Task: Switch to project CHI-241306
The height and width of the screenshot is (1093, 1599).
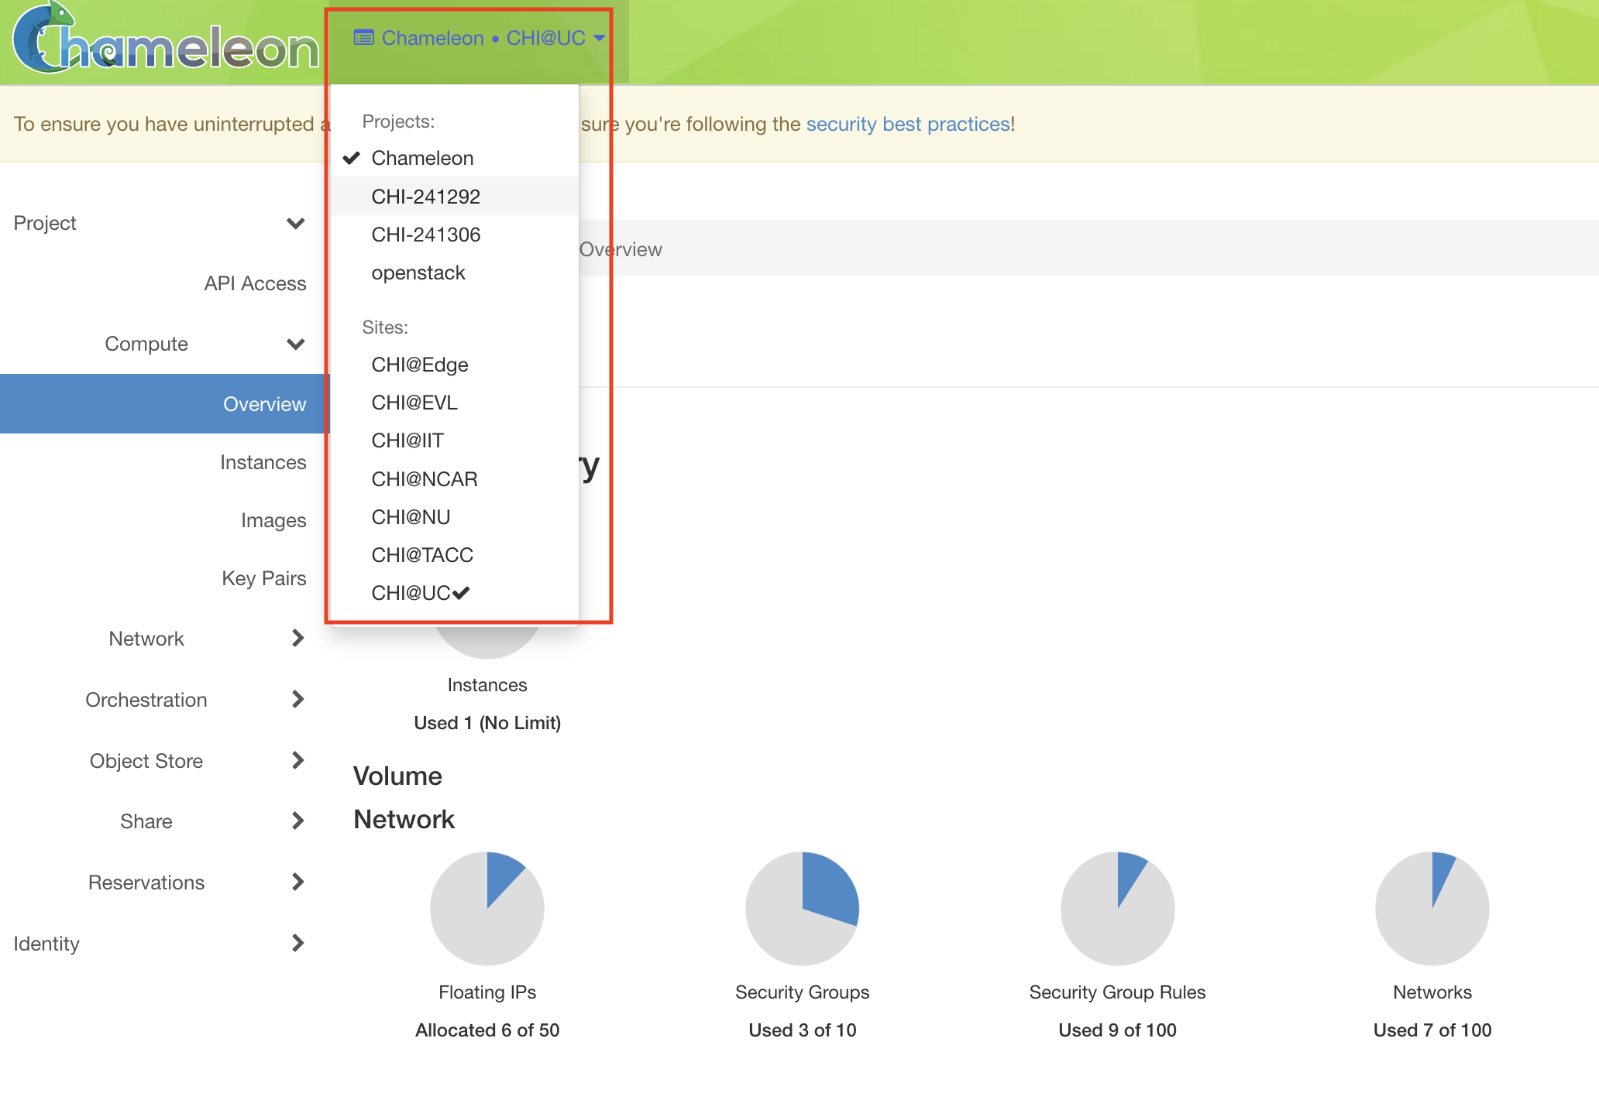Action: (454, 235)
